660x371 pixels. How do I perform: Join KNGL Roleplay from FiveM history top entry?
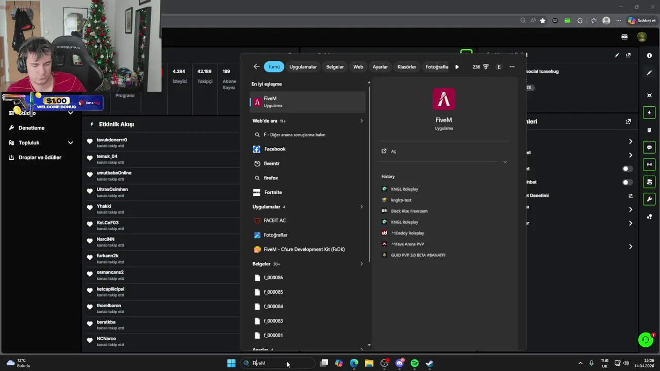point(405,189)
